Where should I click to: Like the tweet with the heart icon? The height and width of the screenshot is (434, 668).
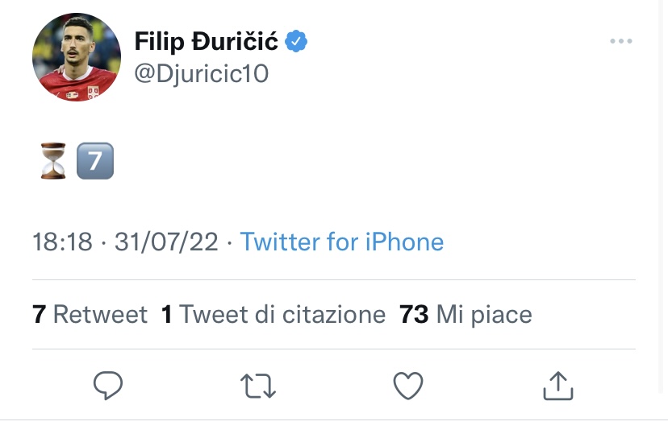408,386
